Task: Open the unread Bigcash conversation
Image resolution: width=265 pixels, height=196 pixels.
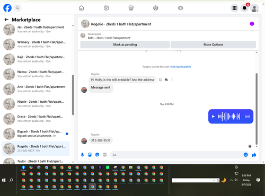Action: click(x=36, y=133)
